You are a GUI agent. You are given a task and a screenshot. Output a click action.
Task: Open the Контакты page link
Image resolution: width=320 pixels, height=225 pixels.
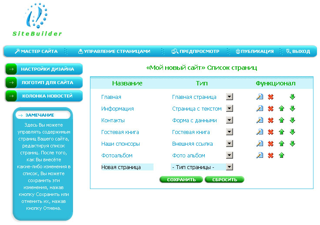[113, 121]
